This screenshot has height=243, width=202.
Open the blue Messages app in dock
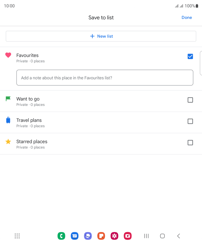click(75, 236)
